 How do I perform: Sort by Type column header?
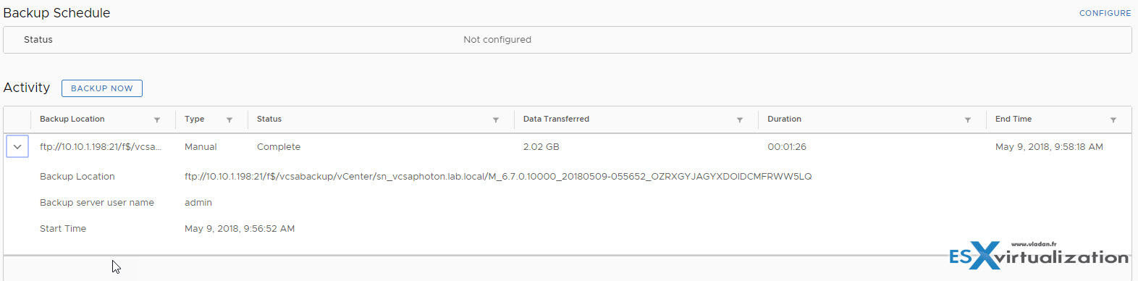click(x=195, y=119)
